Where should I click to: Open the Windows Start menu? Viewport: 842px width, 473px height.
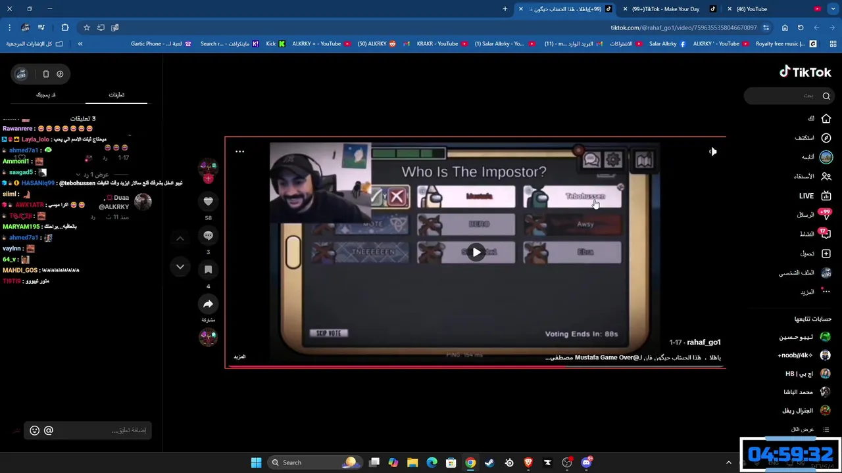(x=256, y=462)
